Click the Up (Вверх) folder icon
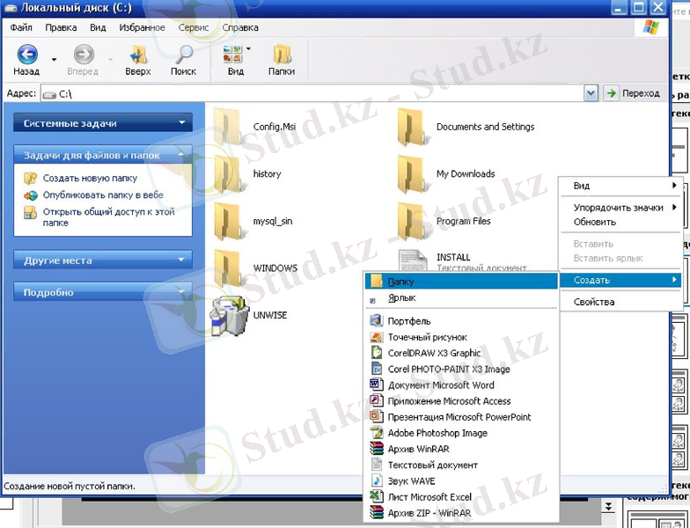The width and height of the screenshot is (690, 528). pyautogui.click(x=137, y=55)
